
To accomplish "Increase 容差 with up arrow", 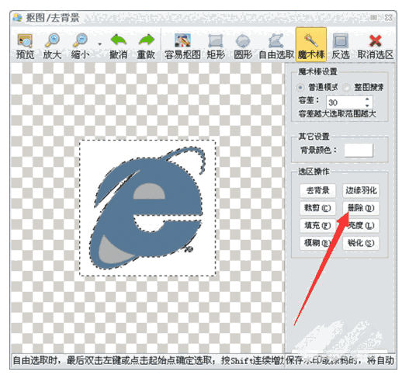I will click(x=368, y=99).
